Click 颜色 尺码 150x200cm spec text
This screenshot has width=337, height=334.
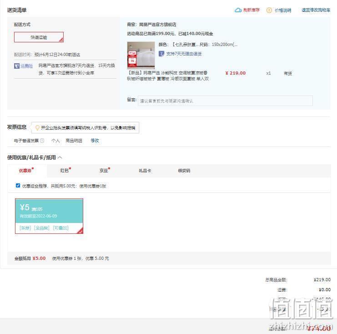(198, 45)
